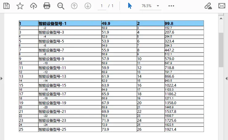Image resolution: width=228 pixels, height=140 pixels.
Task: Select the header cell 智能设备型号-1
Action: 70,23
